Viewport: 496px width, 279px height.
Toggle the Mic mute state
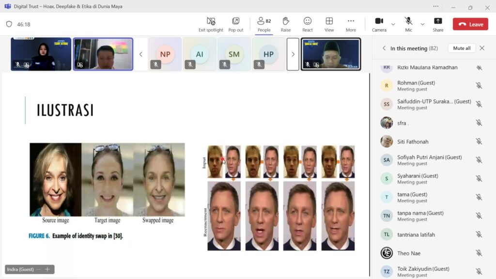tap(408, 21)
